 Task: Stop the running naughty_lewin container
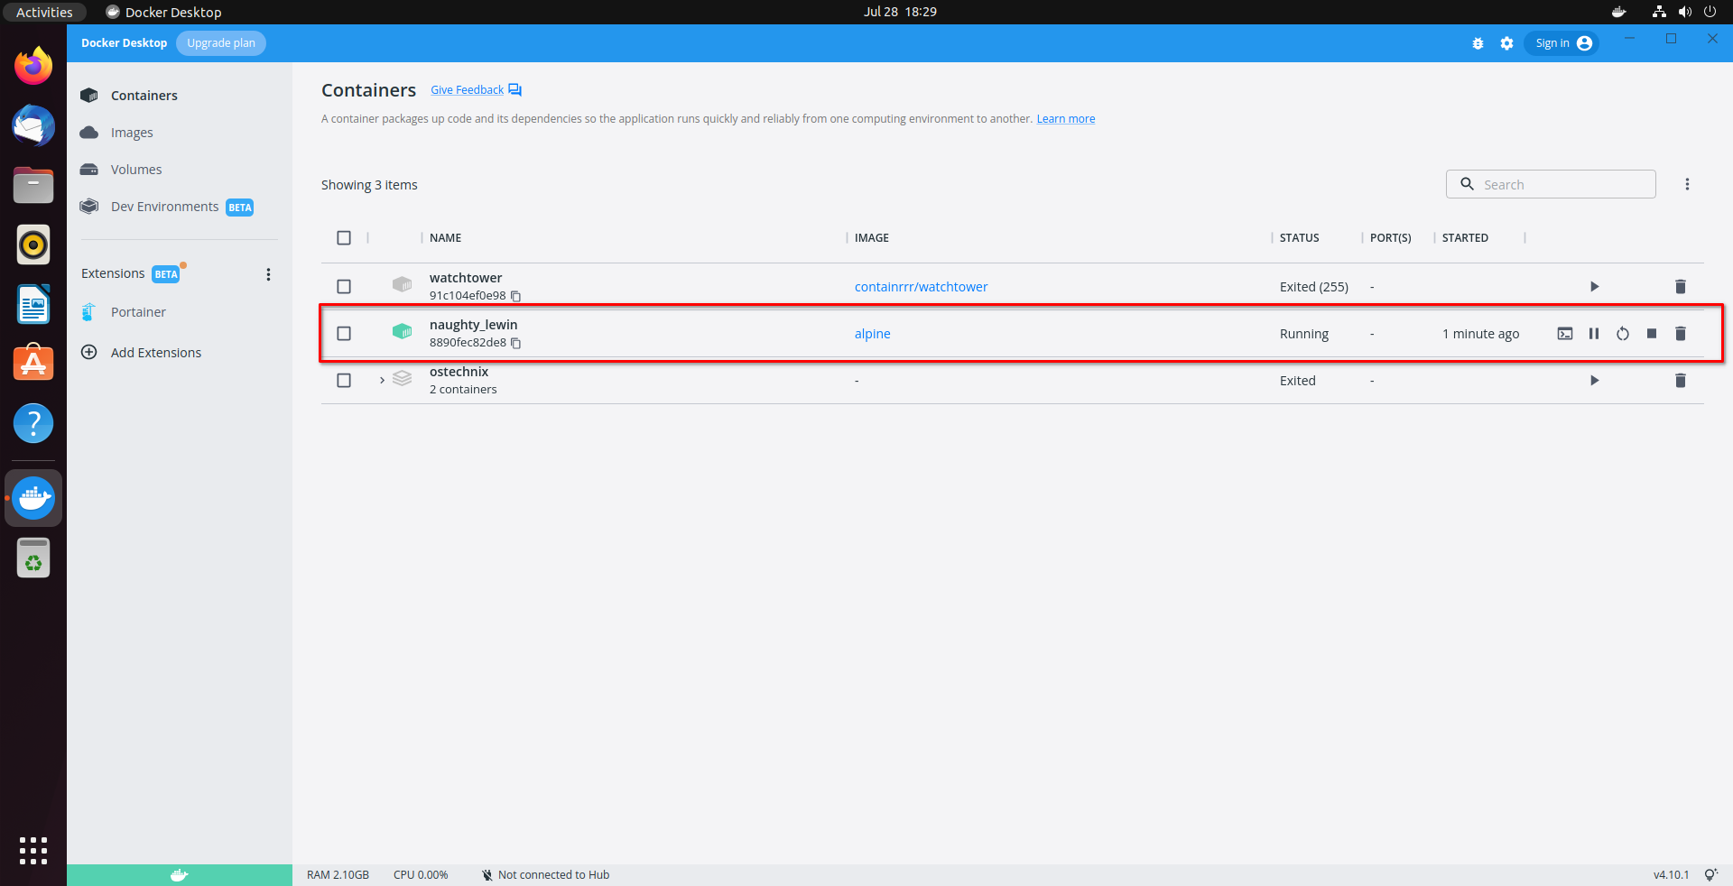[x=1652, y=333]
